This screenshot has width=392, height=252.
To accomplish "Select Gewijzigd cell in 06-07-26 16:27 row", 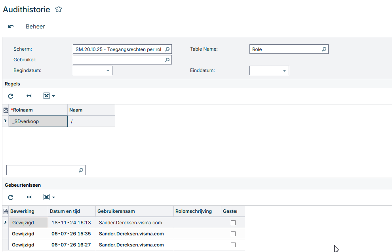I will click(28, 245).
